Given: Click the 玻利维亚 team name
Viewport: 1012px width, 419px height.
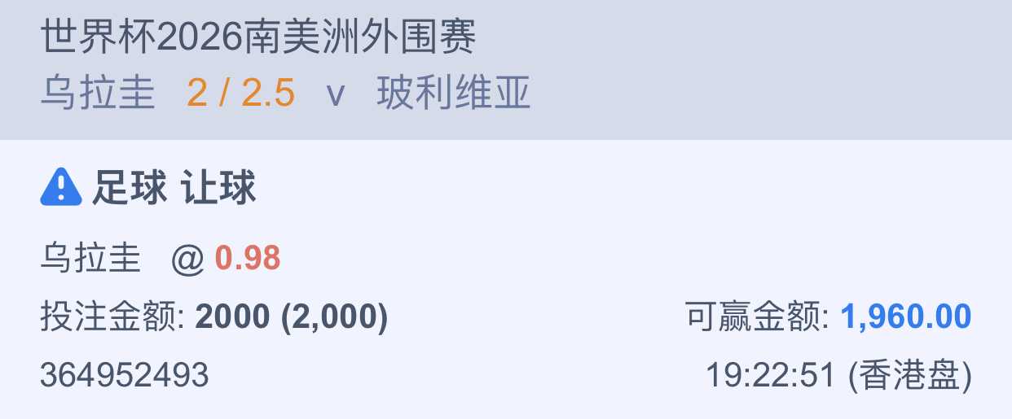Looking at the screenshot, I should click(454, 94).
